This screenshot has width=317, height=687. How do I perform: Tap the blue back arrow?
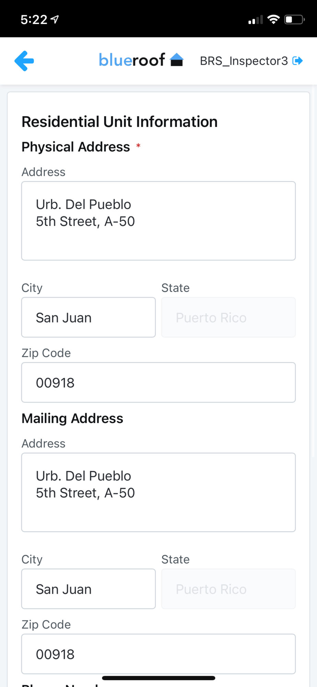[x=24, y=61]
